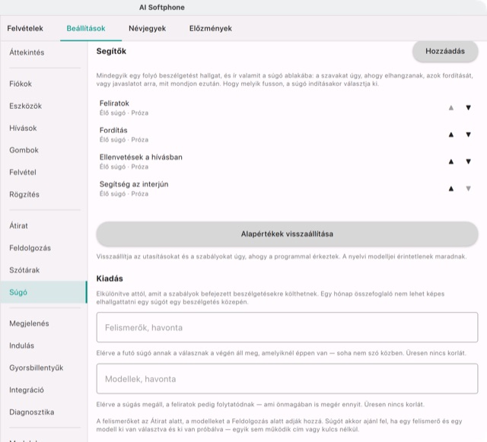Go to the Gyorsbillentyűk settings section
The width and height of the screenshot is (487, 442).
(37, 367)
